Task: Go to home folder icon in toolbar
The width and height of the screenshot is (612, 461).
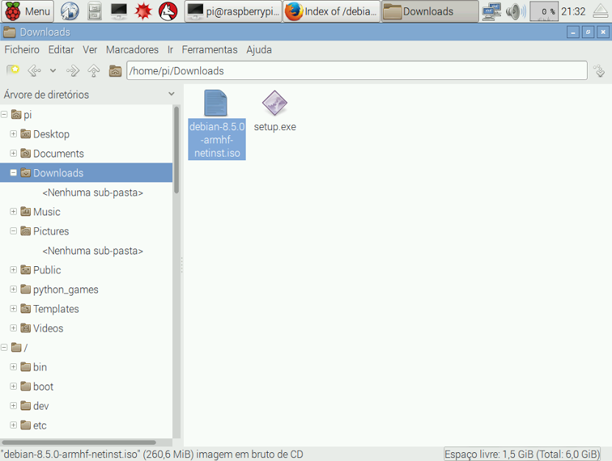Action: [115, 71]
